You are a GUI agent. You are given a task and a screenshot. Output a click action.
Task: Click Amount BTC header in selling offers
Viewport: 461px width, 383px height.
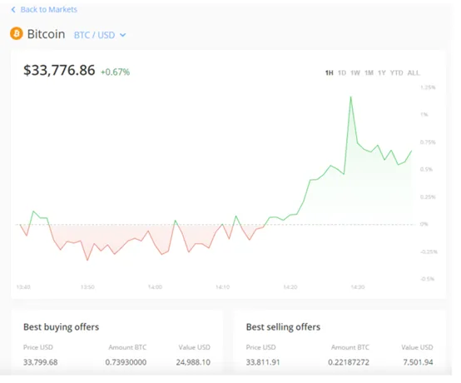point(350,347)
